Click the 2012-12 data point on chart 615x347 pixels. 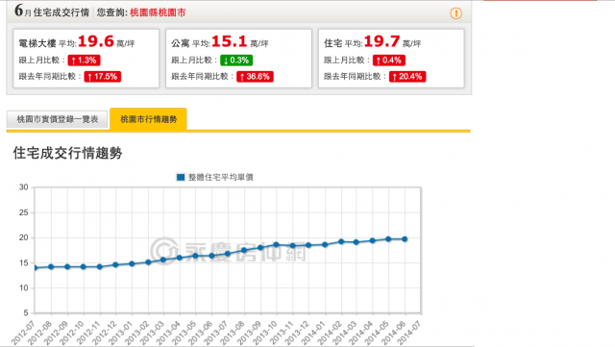point(115,265)
